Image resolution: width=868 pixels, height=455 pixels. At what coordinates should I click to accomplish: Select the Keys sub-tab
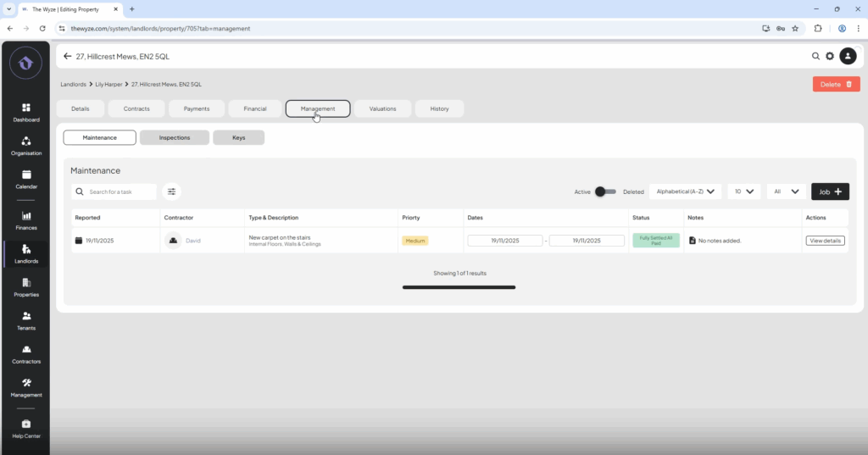pyautogui.click(x=238, y=137)
